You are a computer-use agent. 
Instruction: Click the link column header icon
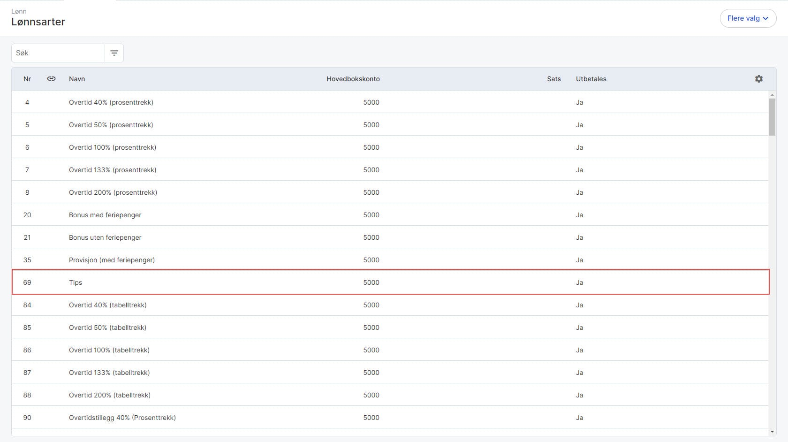pos(52,79)
